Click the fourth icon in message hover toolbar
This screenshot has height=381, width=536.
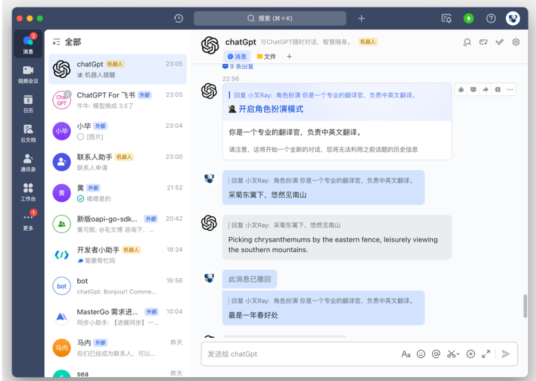[x=498, y=90]
